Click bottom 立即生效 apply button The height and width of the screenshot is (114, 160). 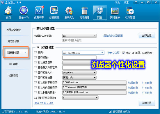pyautogui.click(x=147, y=103)
